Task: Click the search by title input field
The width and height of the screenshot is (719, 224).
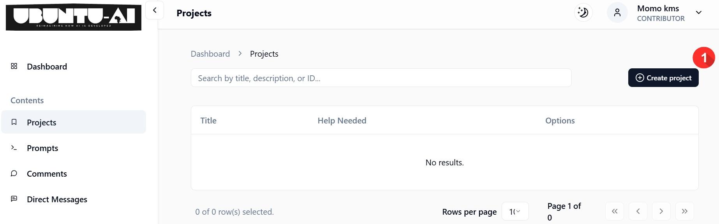Action: [x=381, y=78]
